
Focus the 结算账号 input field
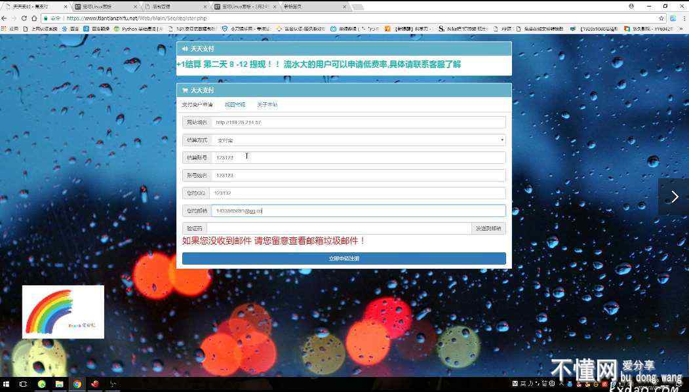coord(358,157)
